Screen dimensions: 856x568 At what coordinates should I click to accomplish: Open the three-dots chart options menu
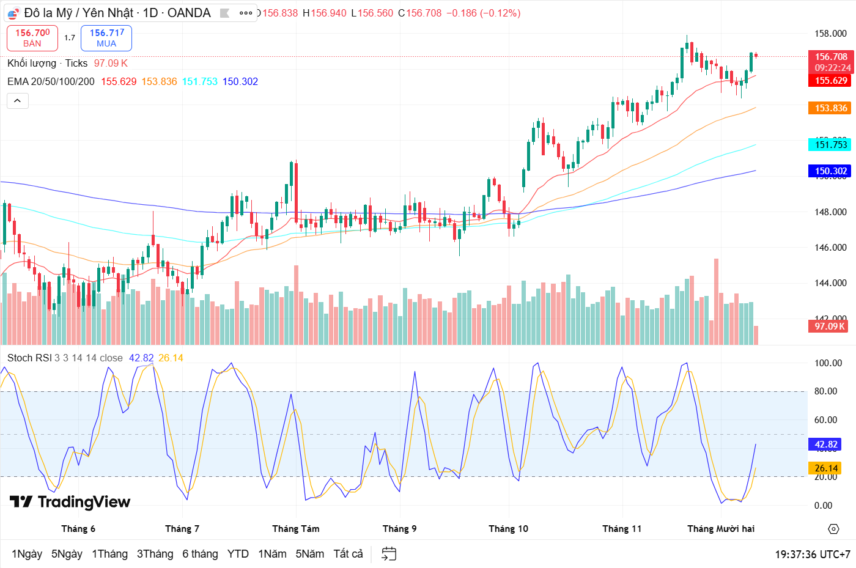[246, 13]
